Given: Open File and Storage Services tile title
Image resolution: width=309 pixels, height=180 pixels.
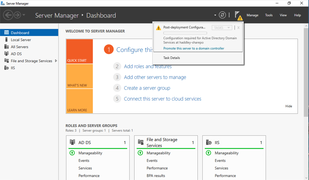Looking at the screenshot, I should point(162,142).
